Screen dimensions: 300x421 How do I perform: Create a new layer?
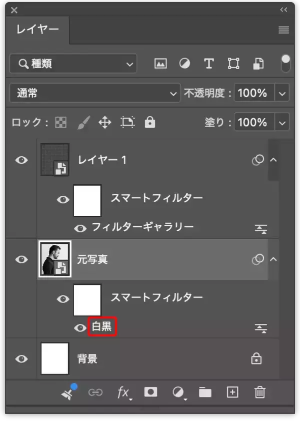point(232,392)
